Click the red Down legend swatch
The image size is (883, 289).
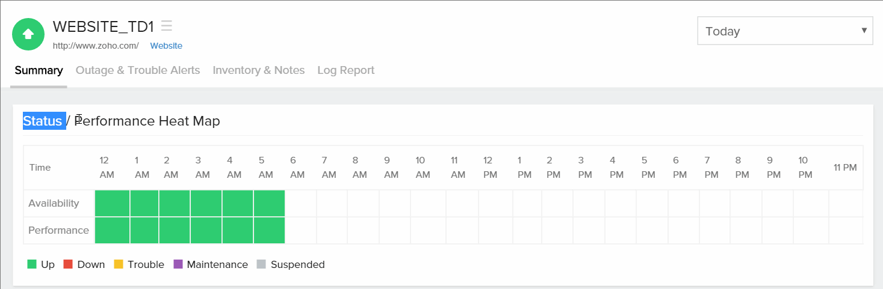coord(68,264)
